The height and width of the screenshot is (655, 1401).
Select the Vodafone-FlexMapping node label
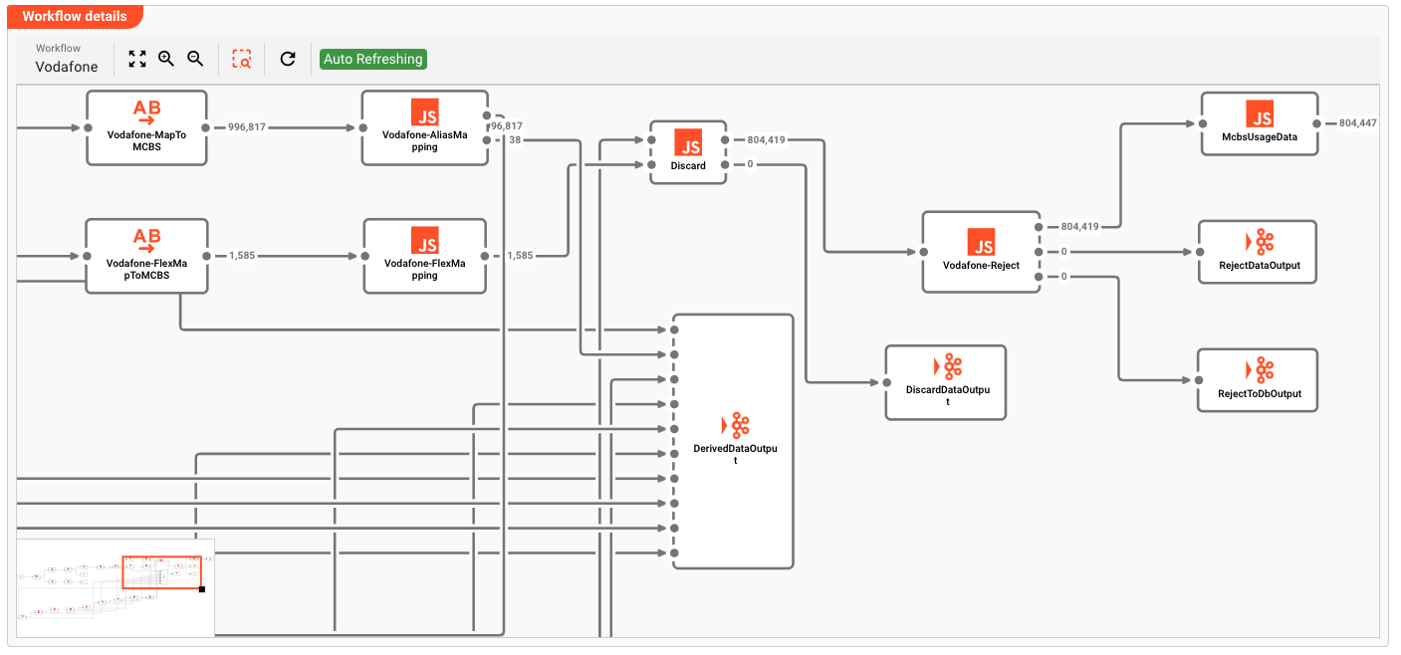[x=425, y=269]
